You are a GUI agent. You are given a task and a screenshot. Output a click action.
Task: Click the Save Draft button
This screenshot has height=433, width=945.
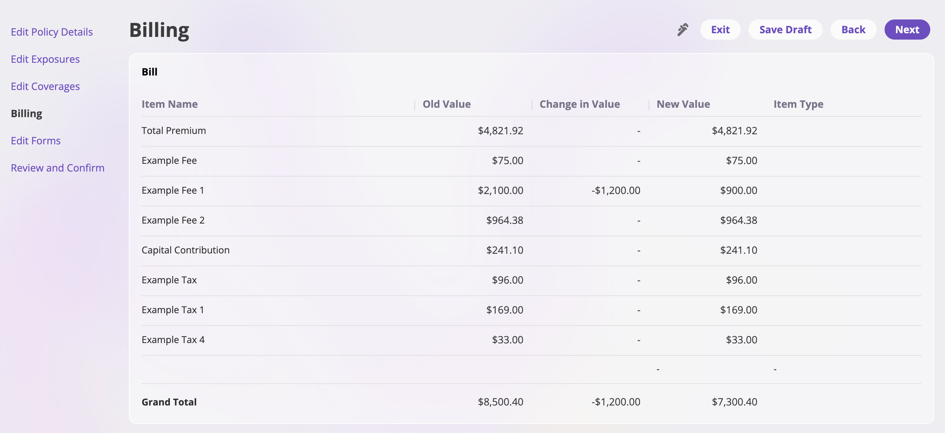pos(785,30)
